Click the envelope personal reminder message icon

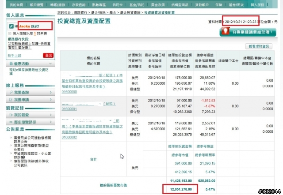[10, 33]
